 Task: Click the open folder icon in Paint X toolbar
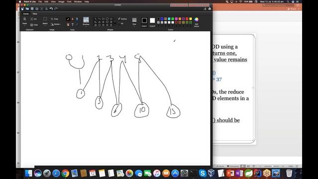(x=27, y=9)
